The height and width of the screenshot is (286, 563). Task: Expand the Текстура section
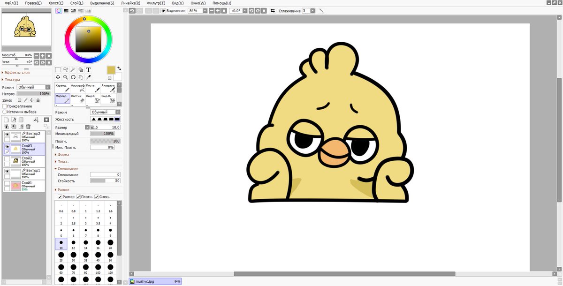tap(13, 80)
